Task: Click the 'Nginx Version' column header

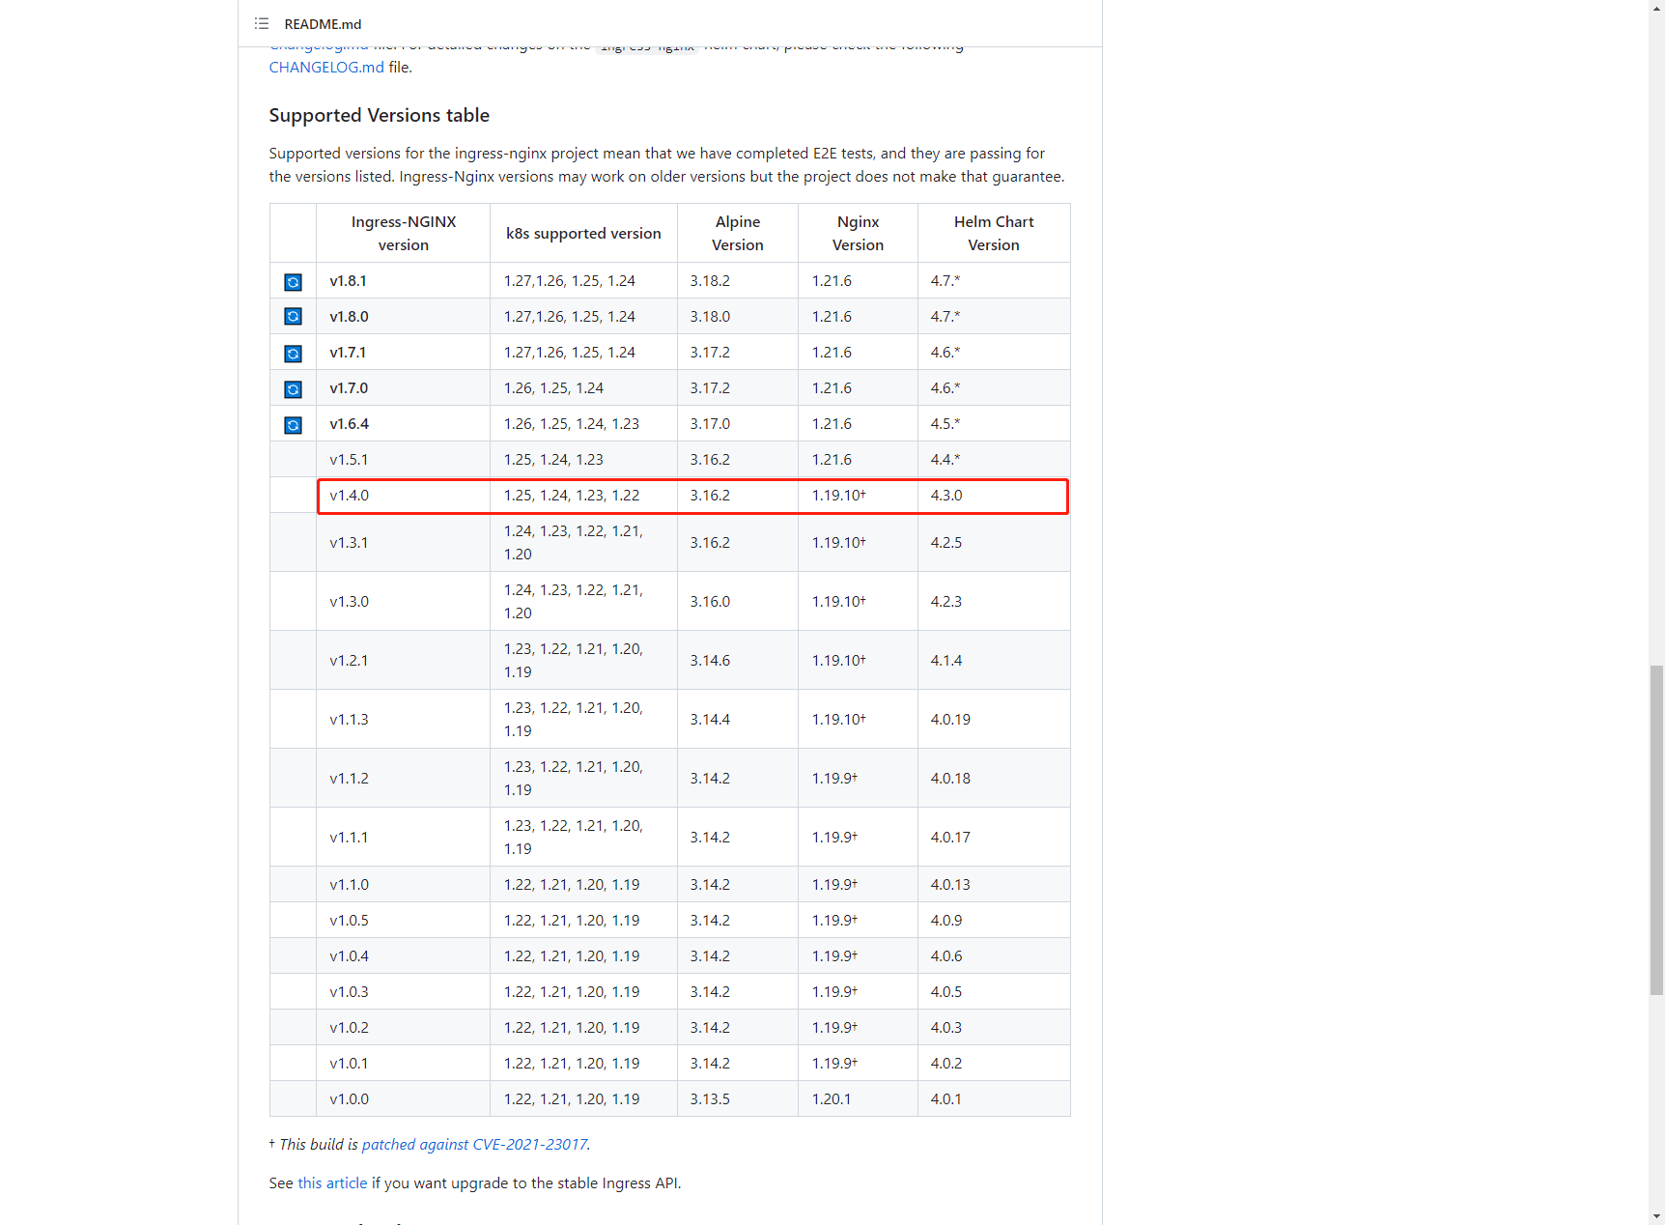Action: click(x=858, y=233)
